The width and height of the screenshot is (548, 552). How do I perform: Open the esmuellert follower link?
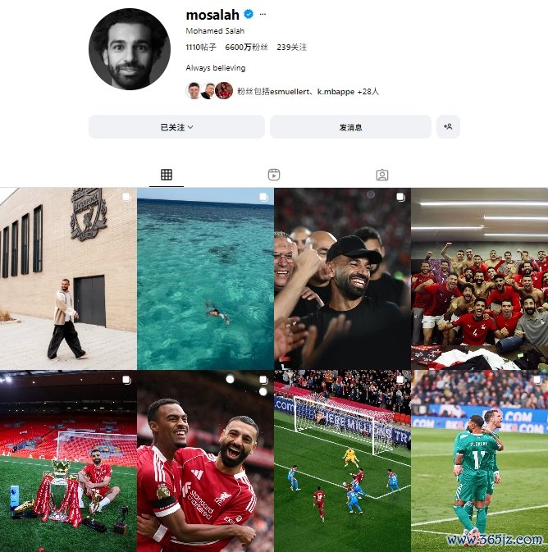tap(290, 92)
